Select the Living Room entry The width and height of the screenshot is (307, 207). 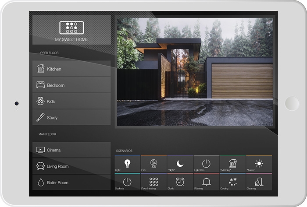click(71, 166)
